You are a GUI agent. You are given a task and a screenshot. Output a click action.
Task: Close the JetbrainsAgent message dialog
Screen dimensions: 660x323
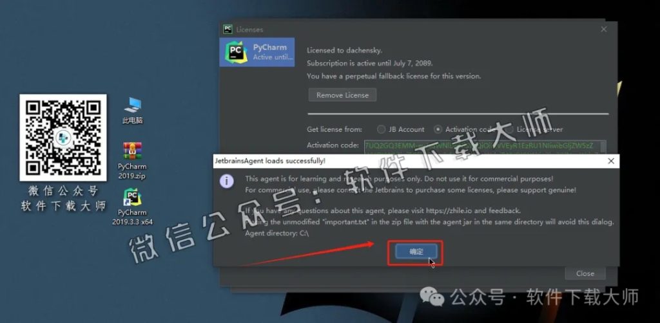point(611,161)
